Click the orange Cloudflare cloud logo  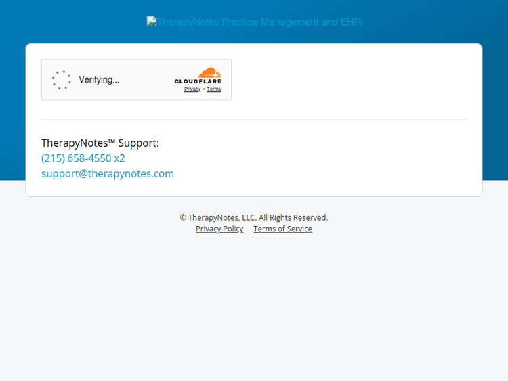coord(210,72)
